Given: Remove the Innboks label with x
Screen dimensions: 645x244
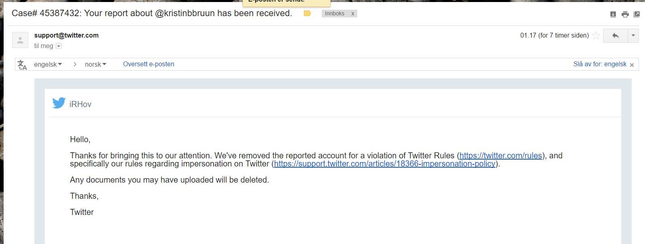Looking at the screenshot, I should pyautogui.click(x=352, y=14).
